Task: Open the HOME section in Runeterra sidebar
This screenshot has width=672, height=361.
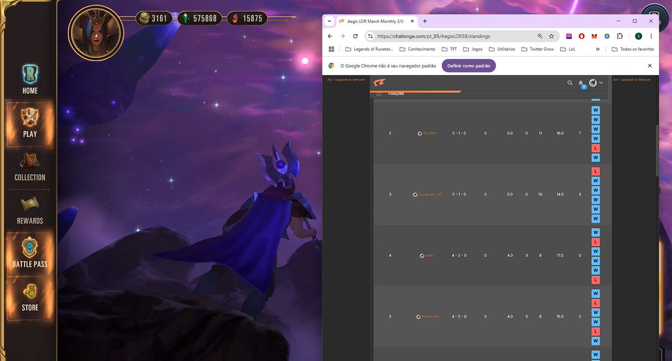Action: pos(30,79)
